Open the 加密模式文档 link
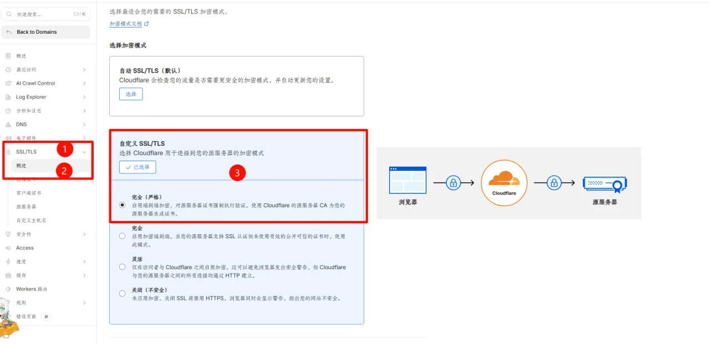Image resolution: width=709 pixels, height=344 pixels. click(x=126, y=24)
